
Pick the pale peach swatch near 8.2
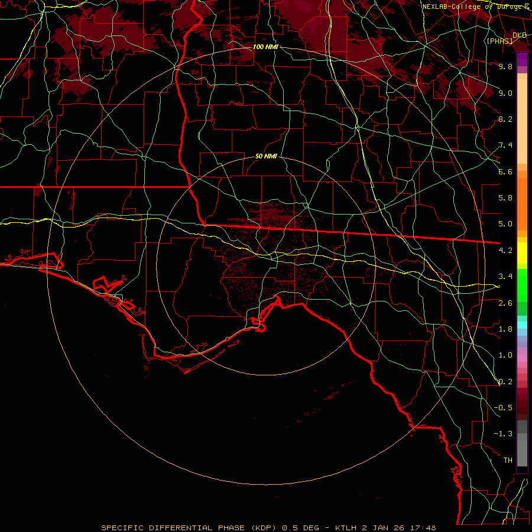[522, 121]
